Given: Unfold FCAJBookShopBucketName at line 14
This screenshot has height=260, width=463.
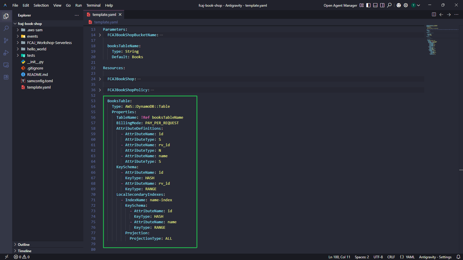Looking at the screenshot, I should pos(100,35).
